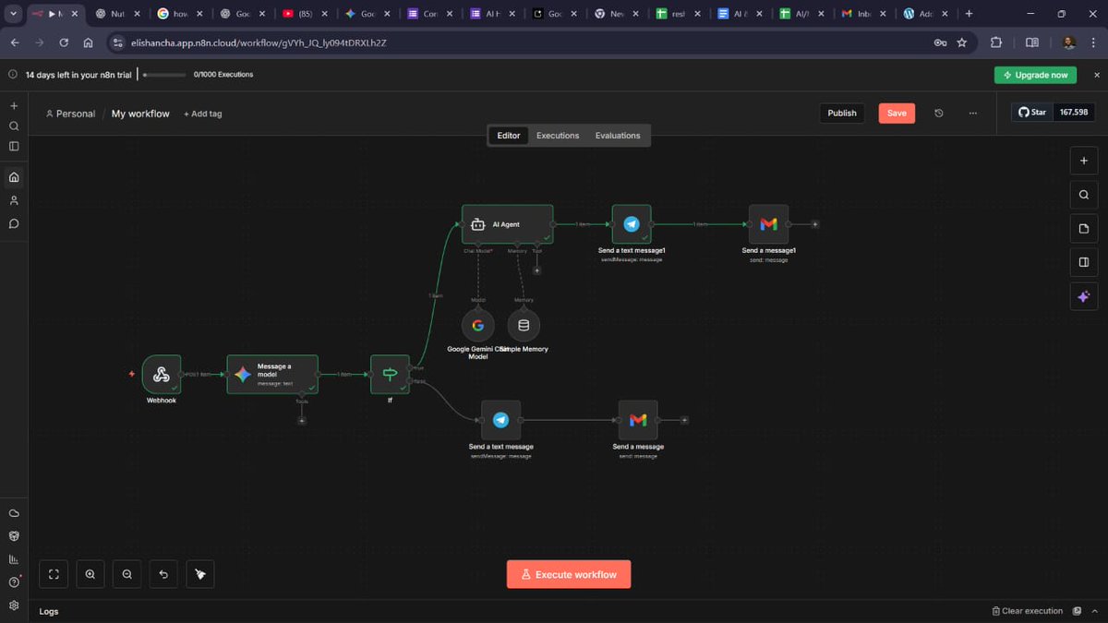Toggle the right side panel view

pyautogui.click(x=1084, y=262)
